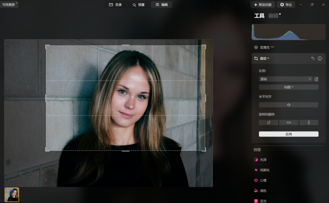Image resolution: width=329 pixels, height=203 pixels.
Task: Click the flip vertical icon
Action: [x=309, y=122]
